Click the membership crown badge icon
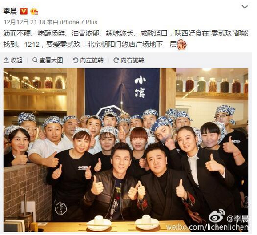 [34, 11]
